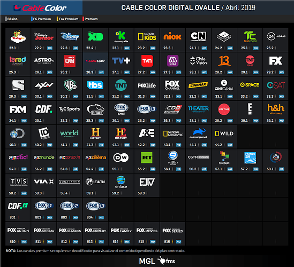Open the CNN Chile channel 26.2

click(x=70, y=64)
